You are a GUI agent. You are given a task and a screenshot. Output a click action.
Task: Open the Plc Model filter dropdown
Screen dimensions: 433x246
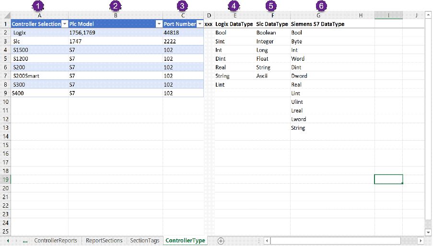click(159, 24)
